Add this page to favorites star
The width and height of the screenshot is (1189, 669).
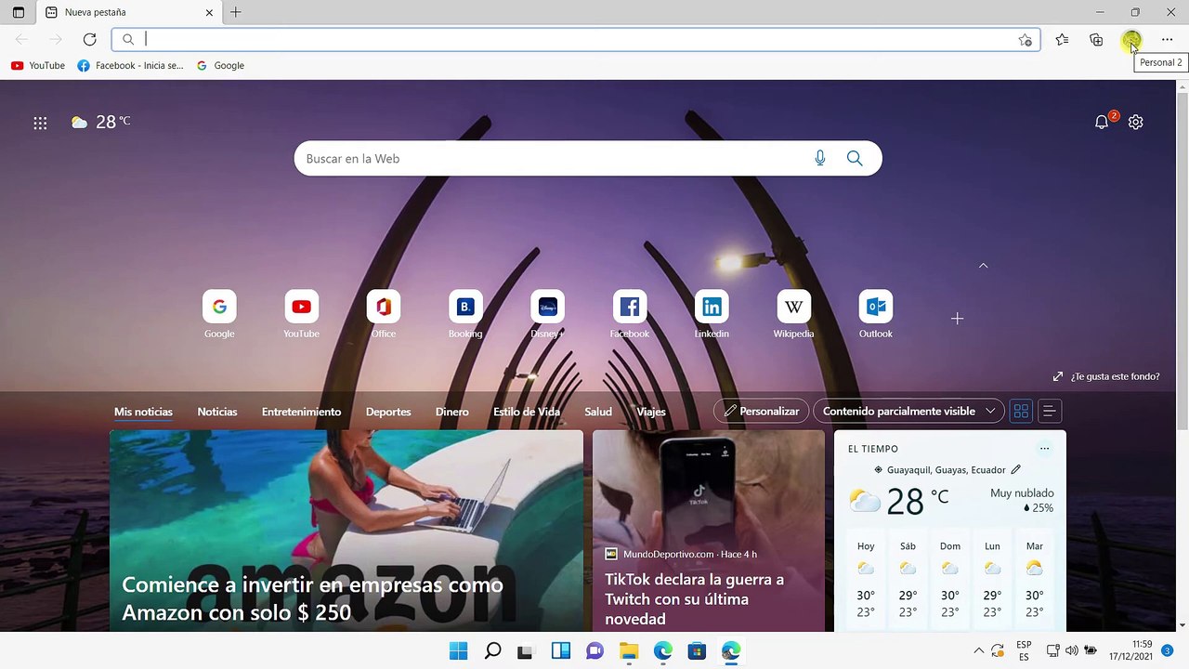point(1025,39)
